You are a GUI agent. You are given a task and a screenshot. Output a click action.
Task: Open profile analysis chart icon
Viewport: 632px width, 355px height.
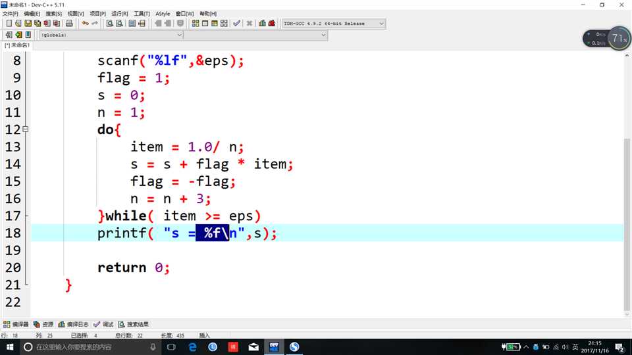click(x=263, y=24)
